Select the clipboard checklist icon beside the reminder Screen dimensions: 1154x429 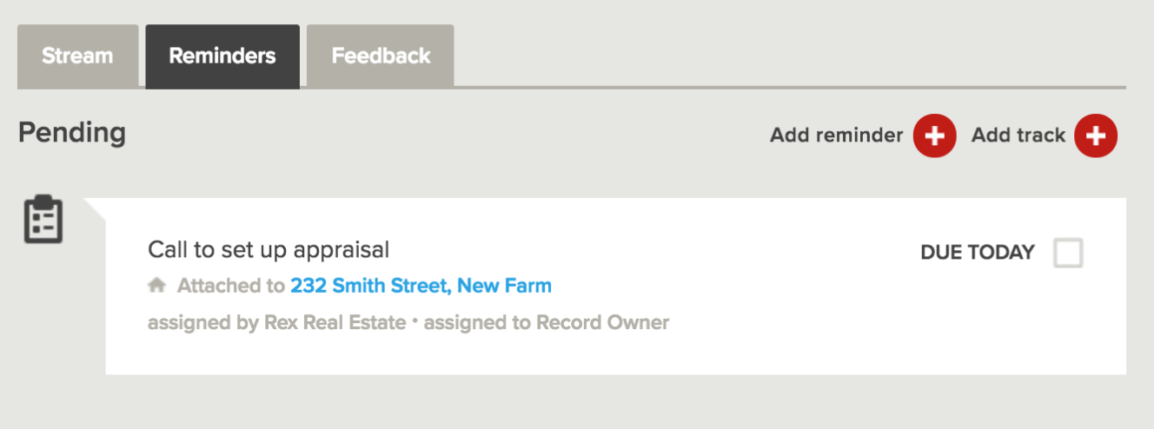tap(43, 219)
